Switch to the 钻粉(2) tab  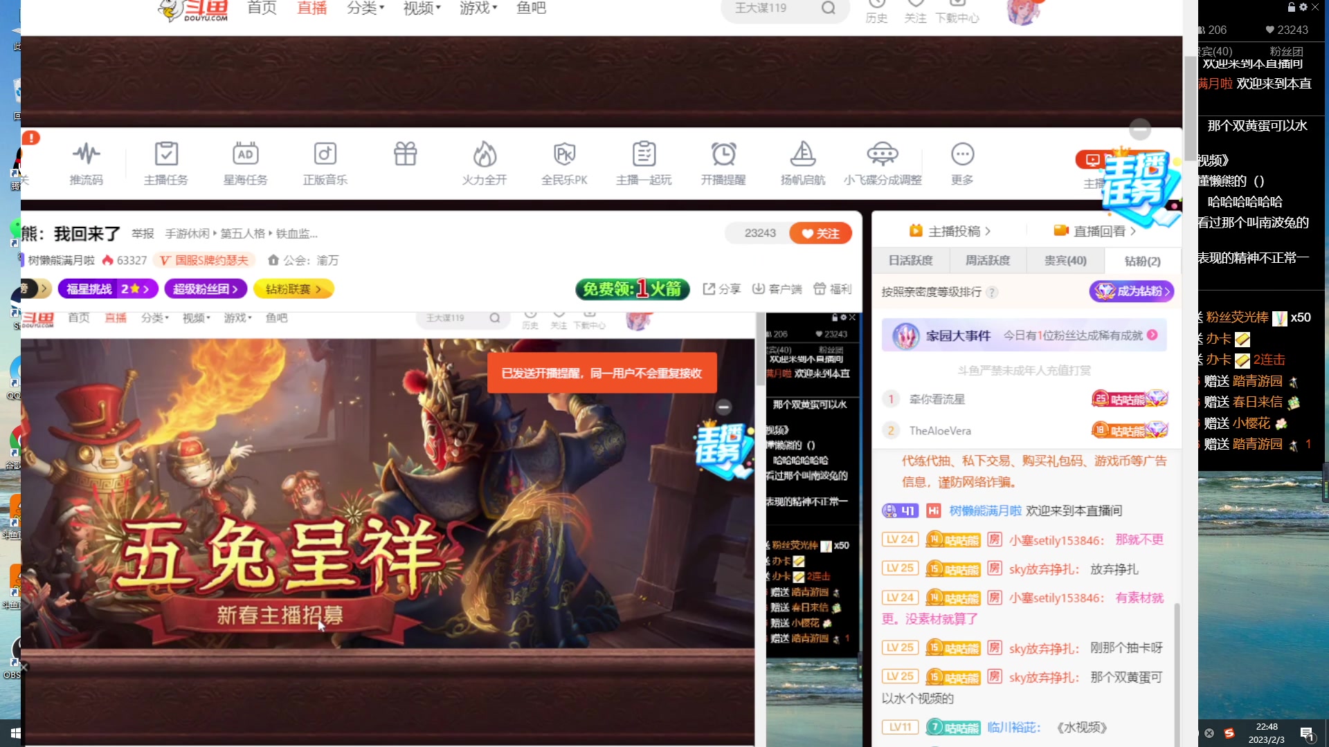click(1142, 261)
